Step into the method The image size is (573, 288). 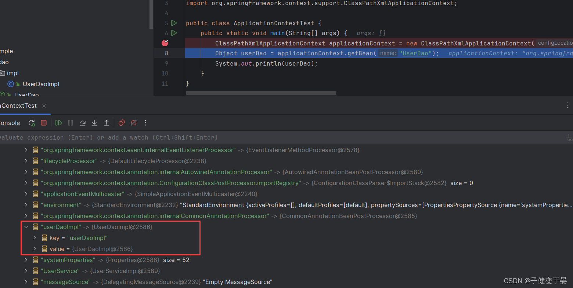[94, 123]
